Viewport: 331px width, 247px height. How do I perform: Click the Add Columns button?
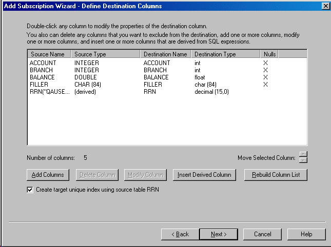pos(48,175)
